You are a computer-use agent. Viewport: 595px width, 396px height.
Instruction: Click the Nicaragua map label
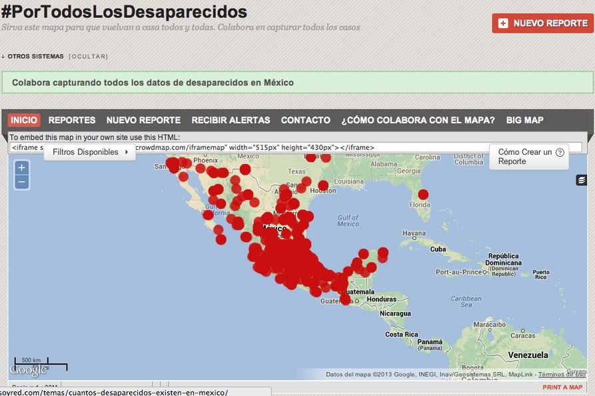coord(395,313)
